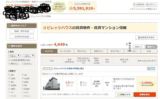Sort by 面積が広い tab
Image resolution: width=160 pixels, height=99 pixels.
tap(99, 51)
